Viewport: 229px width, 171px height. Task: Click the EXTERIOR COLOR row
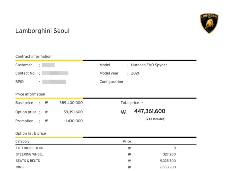[x=29, y=148]
